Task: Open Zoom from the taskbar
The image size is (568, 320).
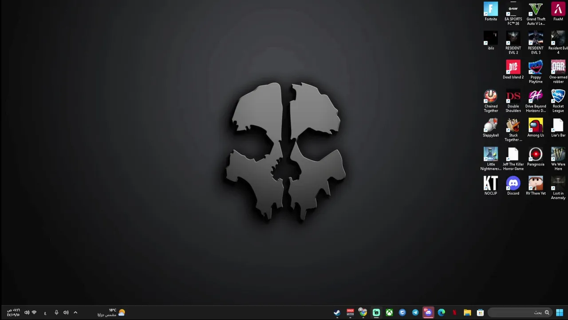Action: (x=402, y=312)
